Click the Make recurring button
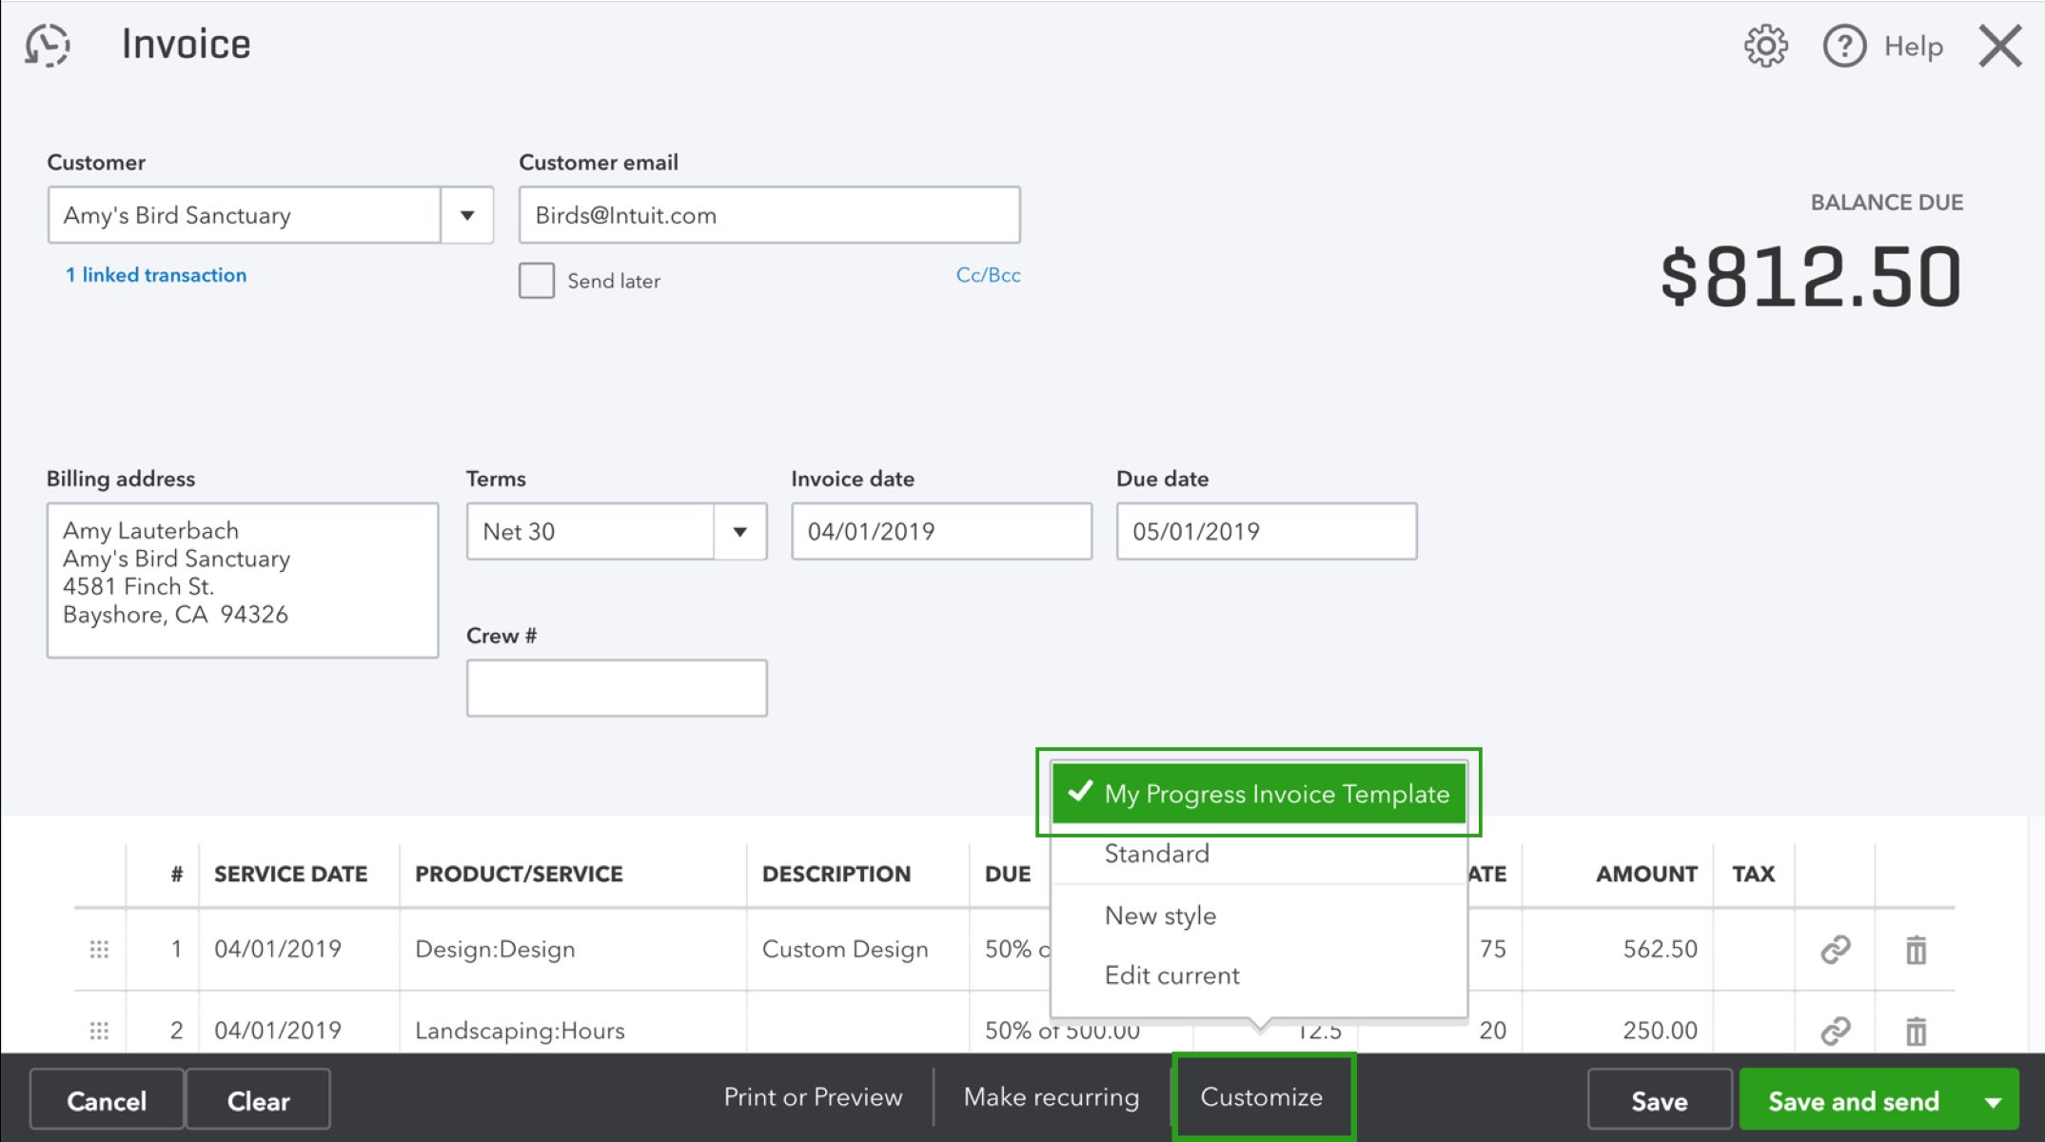The image size is (2045, 1142). (1051, 1096)
